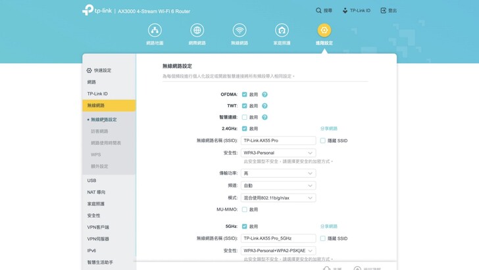Click the 網際網路 globe icon
The image size is (479, 270).
click(197, 30)
